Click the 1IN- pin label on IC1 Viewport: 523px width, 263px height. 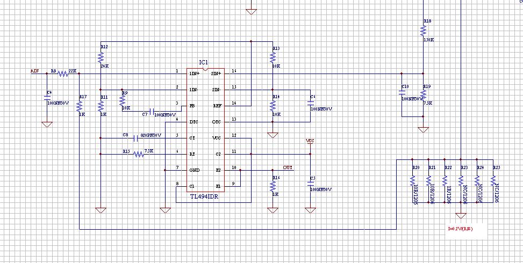194,90
